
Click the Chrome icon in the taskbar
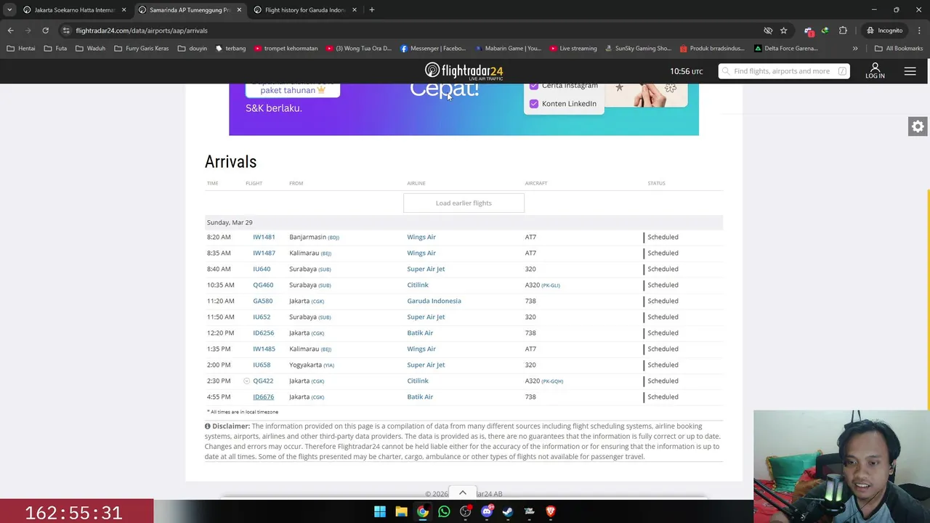(x=422, y=511)
